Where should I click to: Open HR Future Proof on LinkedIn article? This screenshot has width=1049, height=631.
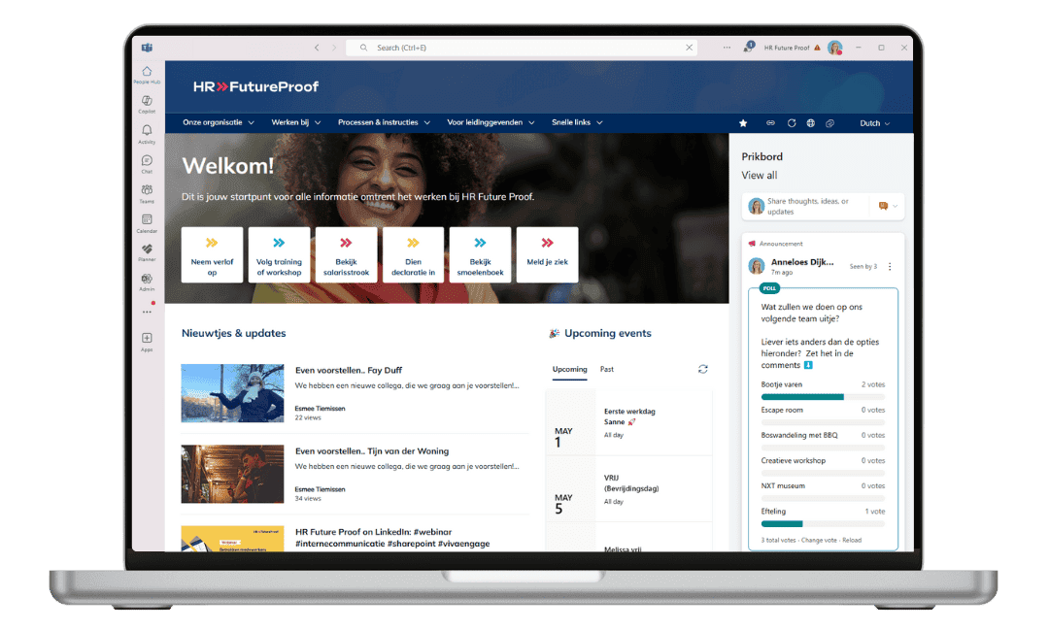[x=392, y=538]
